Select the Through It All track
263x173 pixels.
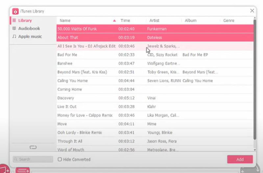[x=70, y=141]
